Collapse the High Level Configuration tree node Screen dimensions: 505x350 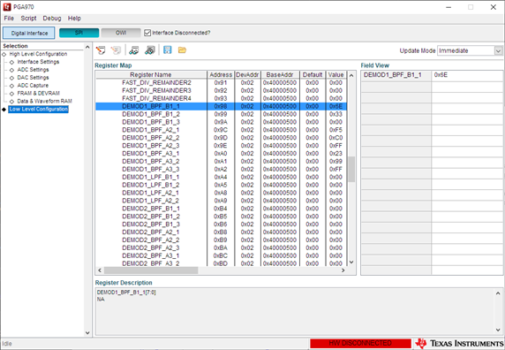[x=4, y=54]
